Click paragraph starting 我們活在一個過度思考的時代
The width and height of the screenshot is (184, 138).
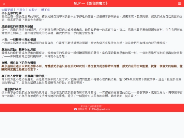coord(92,18)
